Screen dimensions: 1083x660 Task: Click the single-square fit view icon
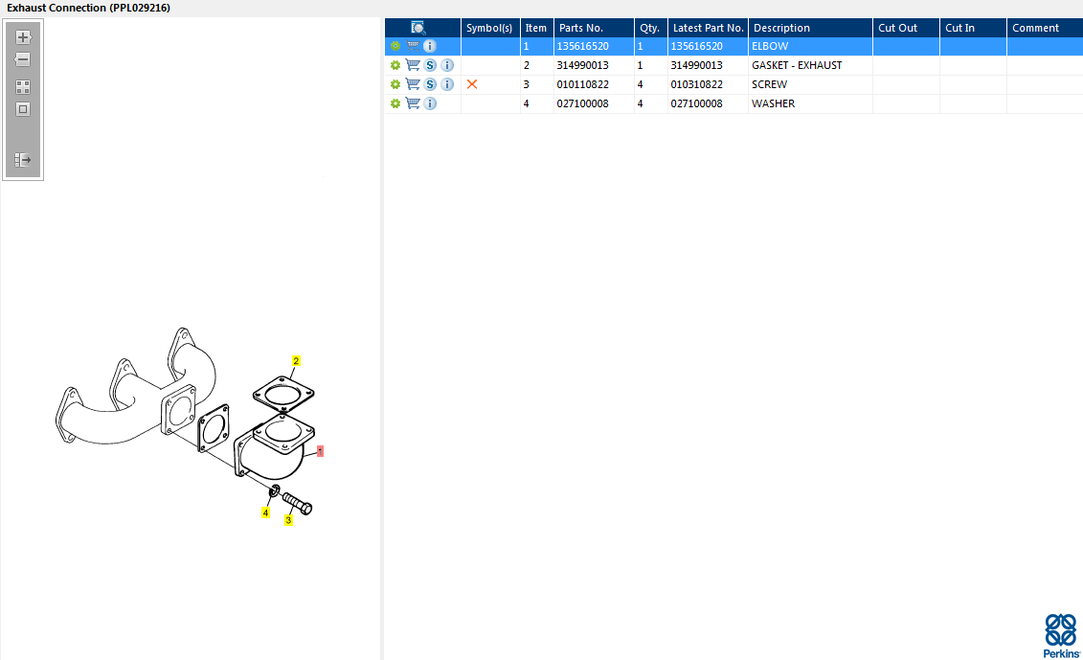point(23,109)
